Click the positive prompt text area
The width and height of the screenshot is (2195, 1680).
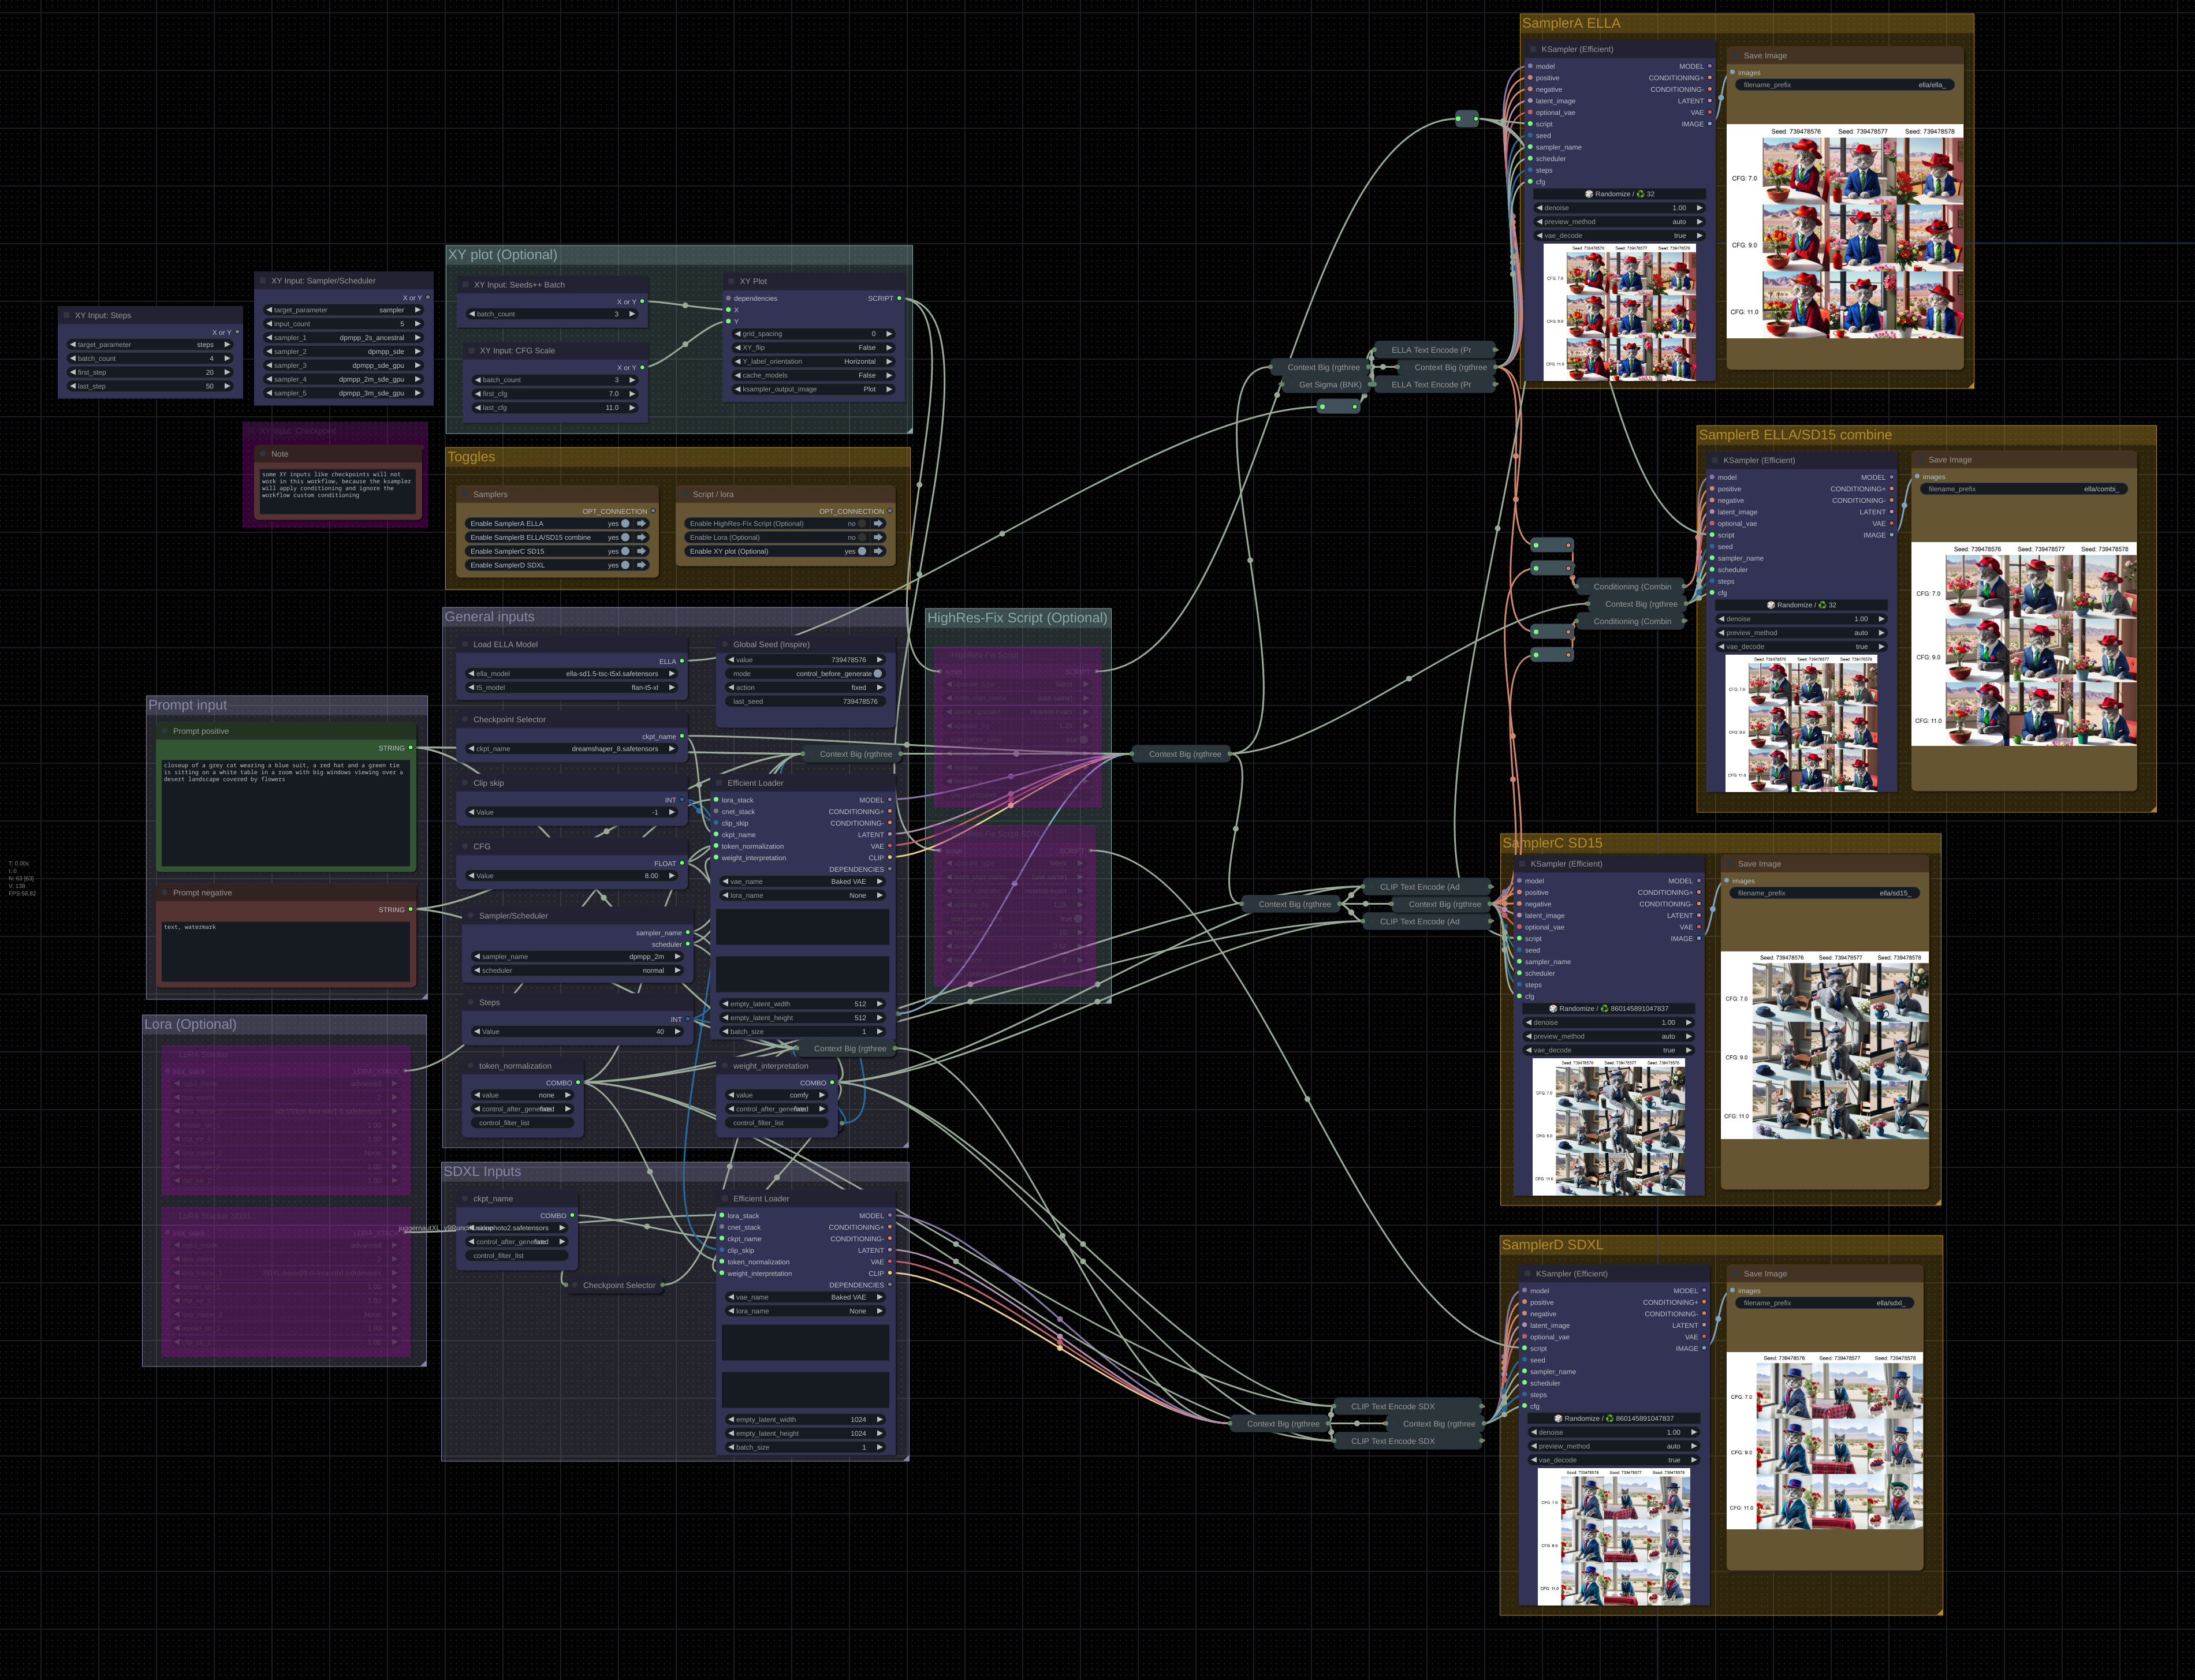point(286,812)
